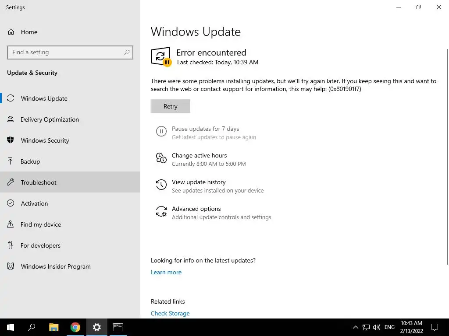Click the Windows Insider Program cat icon
The height and width of the screenshot is (336, 449).
[11, 266]
